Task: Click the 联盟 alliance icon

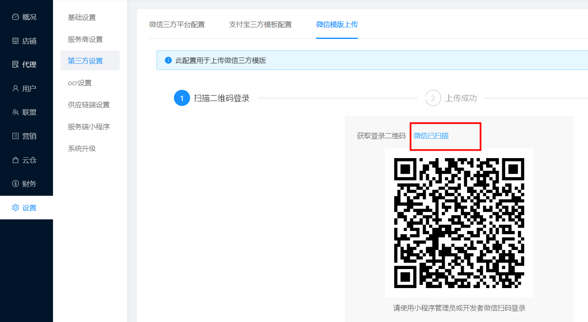Action: (x=16, y=112)
